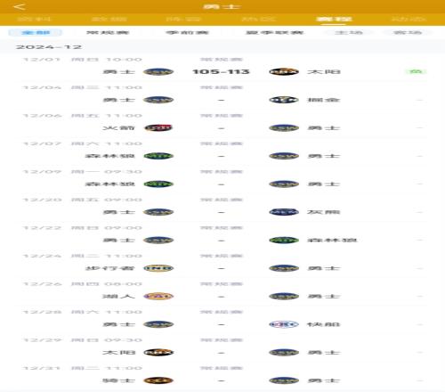This screenshot has height=392, width=445.
Task: Open the Lakers (湖人) logo on 12/26
Action: click(158, 296)
